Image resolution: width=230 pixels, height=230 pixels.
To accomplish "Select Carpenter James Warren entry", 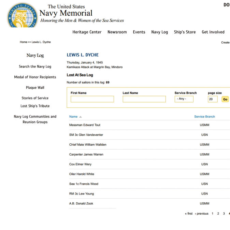I will 86,155.
